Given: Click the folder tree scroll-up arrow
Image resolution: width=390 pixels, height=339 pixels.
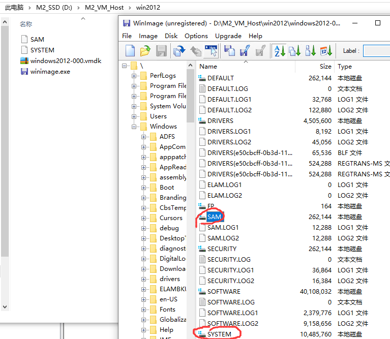Looking at the screenshot, I should [x=190, y=65].
